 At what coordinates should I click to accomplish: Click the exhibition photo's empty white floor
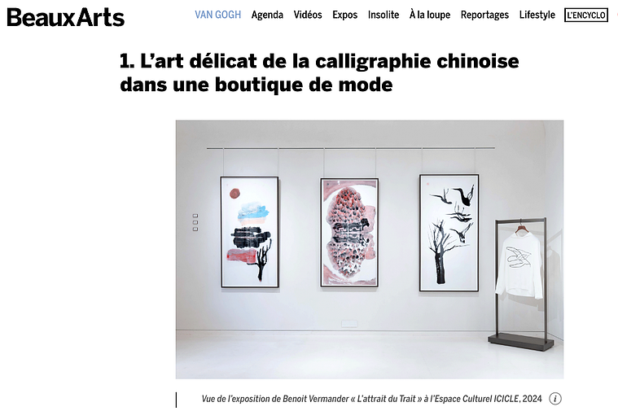[331, 355]
